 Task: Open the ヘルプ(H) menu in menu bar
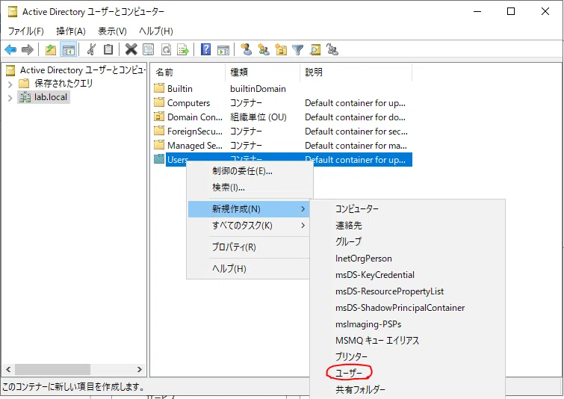point(156,31)
